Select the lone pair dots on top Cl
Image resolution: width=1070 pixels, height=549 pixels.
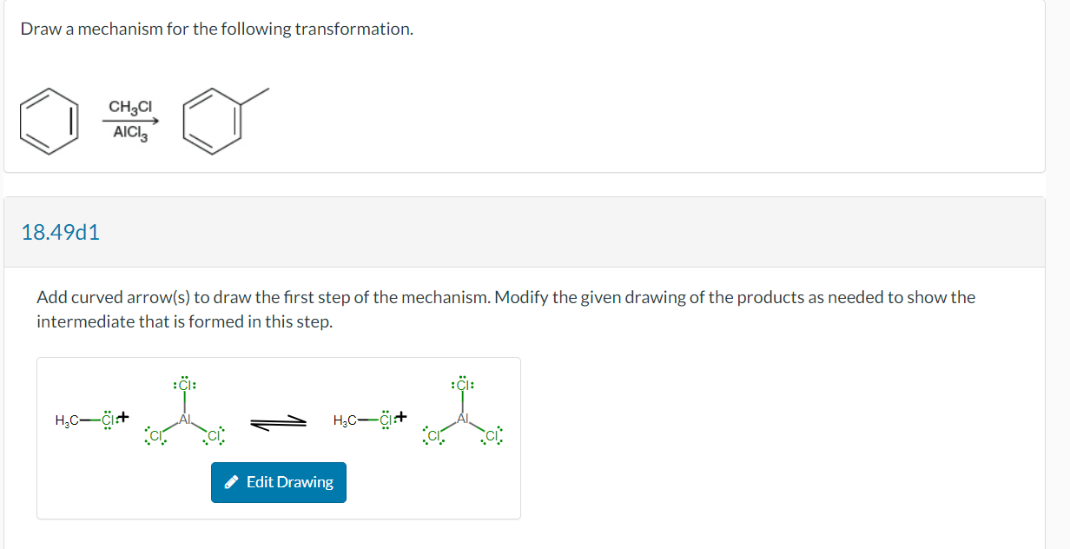click(184, 376)
